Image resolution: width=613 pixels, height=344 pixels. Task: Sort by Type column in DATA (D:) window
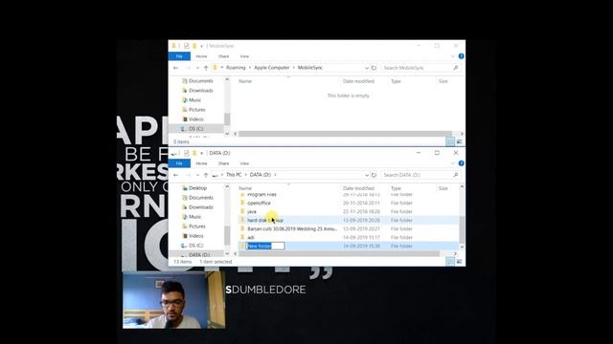point(396,188)
